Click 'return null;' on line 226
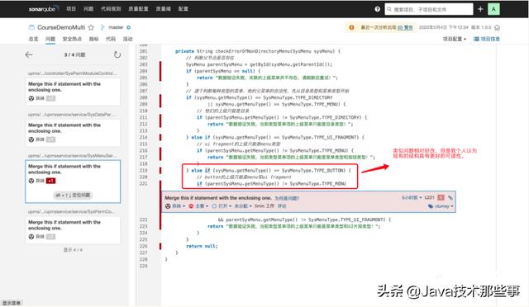This screenshot has width=529, height=307. [x=202, y=246]
